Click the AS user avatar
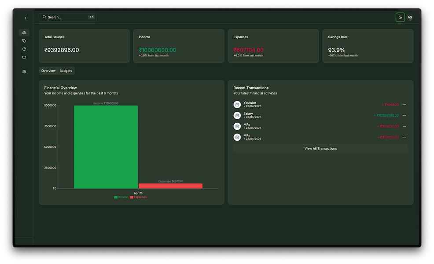 click(x=410, y=17)
